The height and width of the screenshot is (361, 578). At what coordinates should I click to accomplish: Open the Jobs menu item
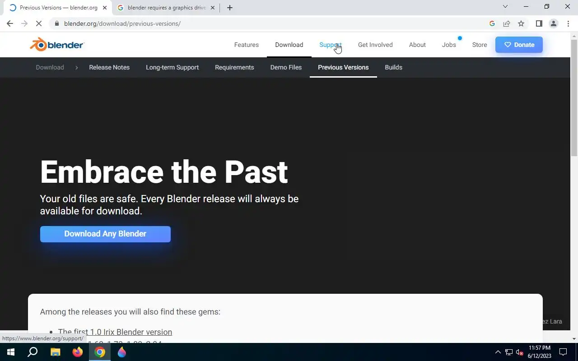tap(449, 45)
